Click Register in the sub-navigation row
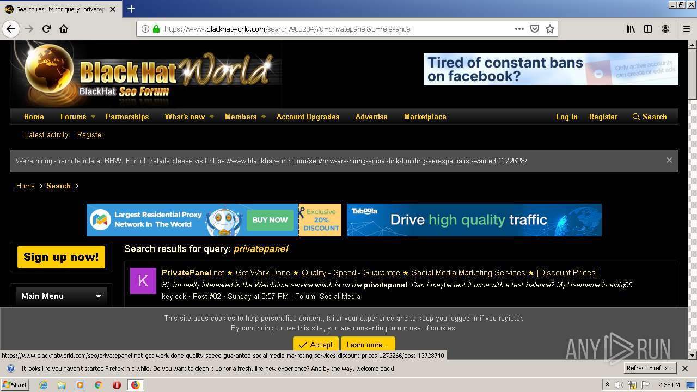 click(90, 134)
